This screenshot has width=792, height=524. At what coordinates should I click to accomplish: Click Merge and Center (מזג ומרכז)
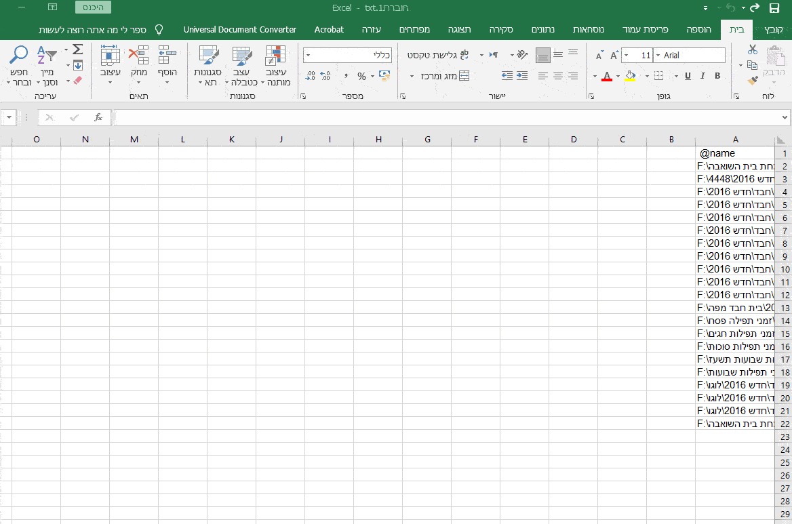[445, 76]
